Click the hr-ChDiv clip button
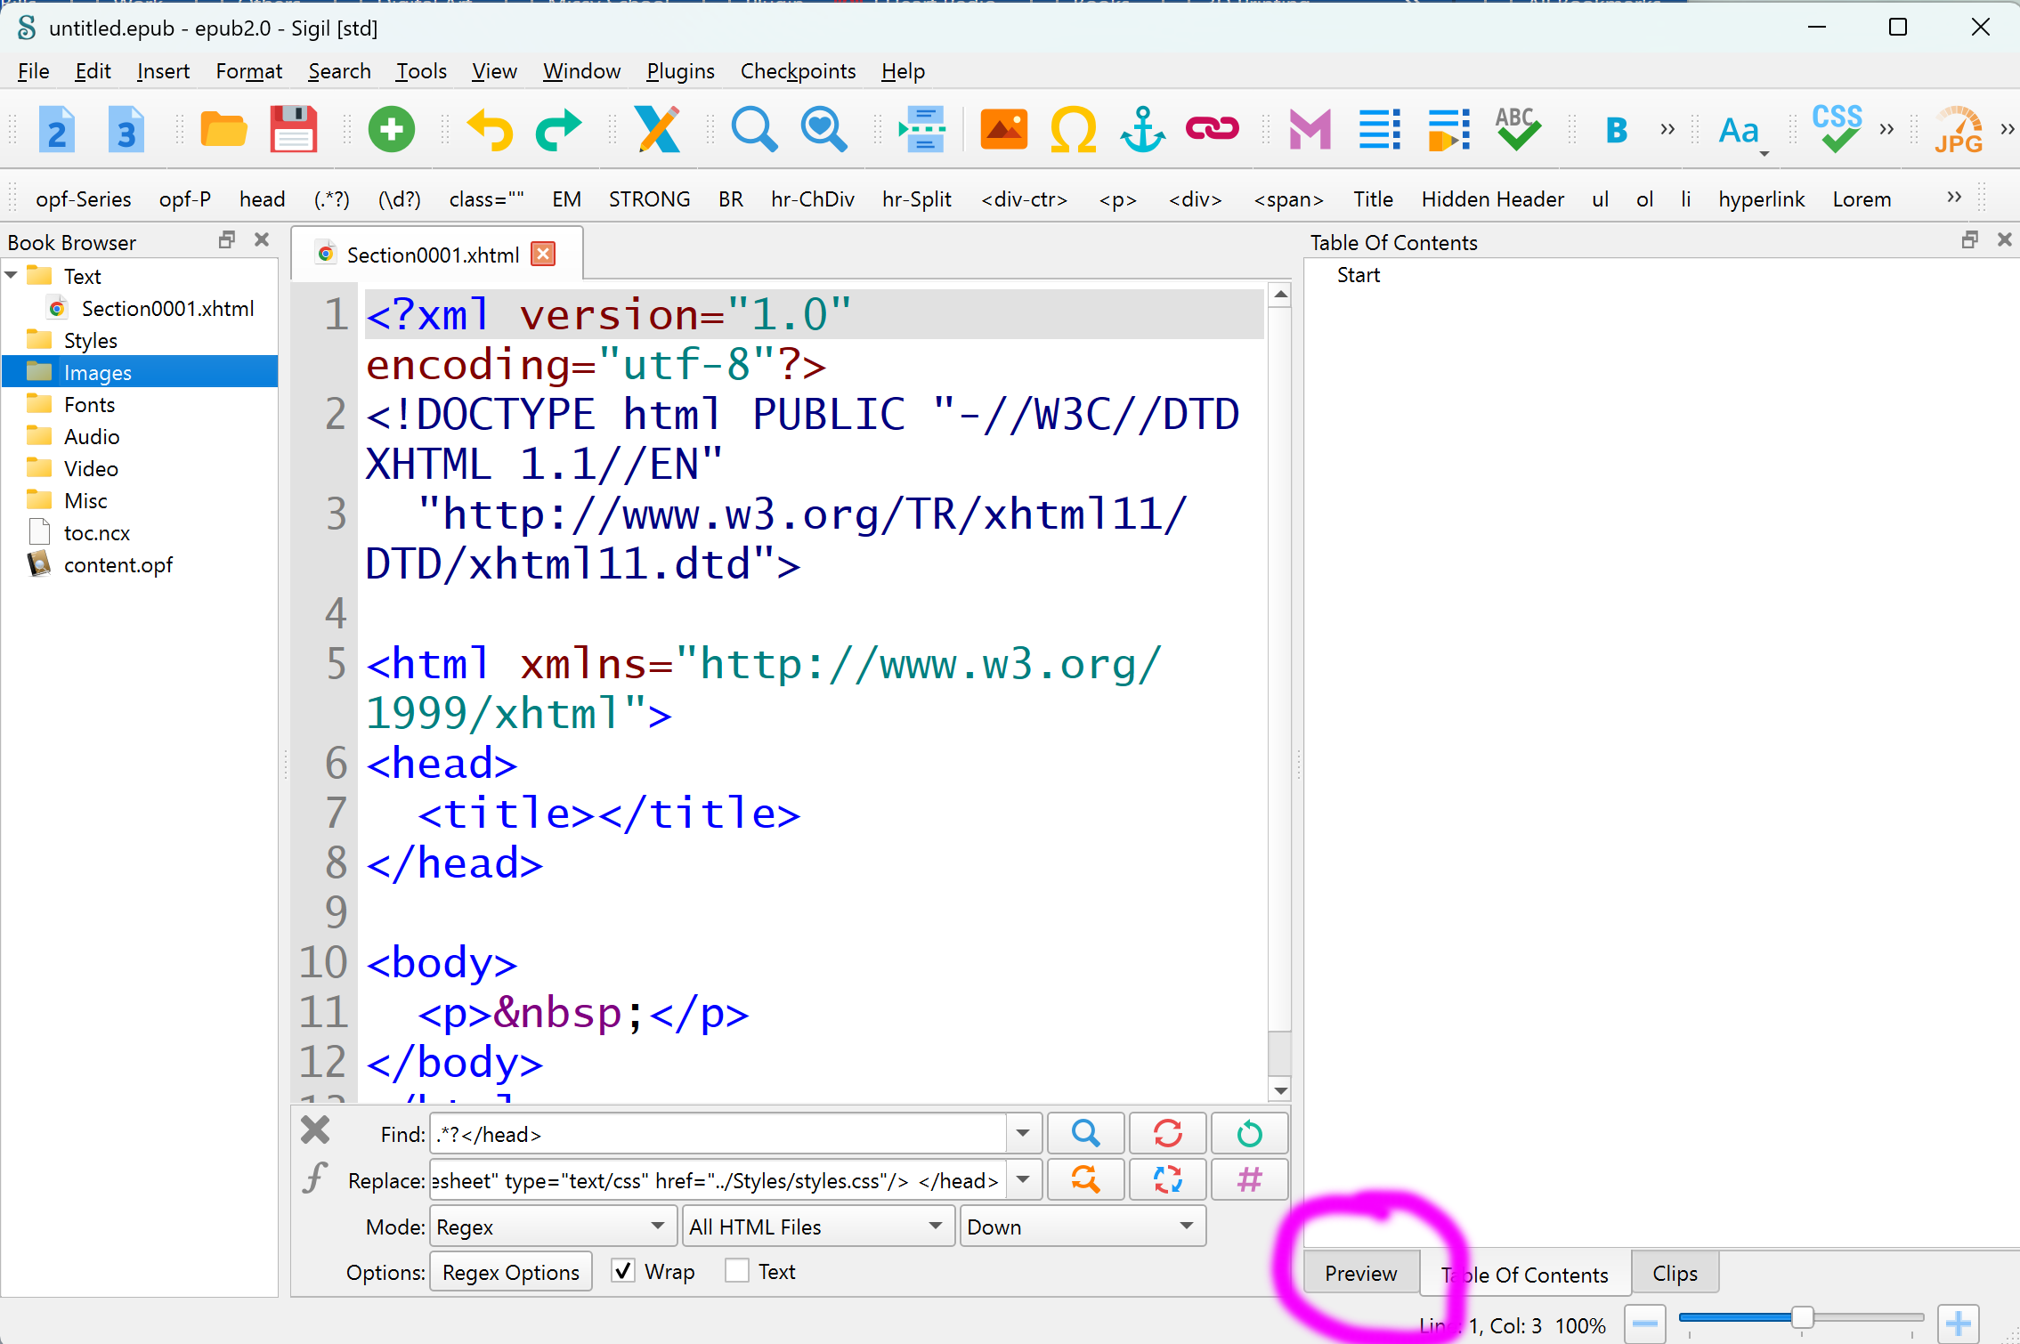 (812, 199)
